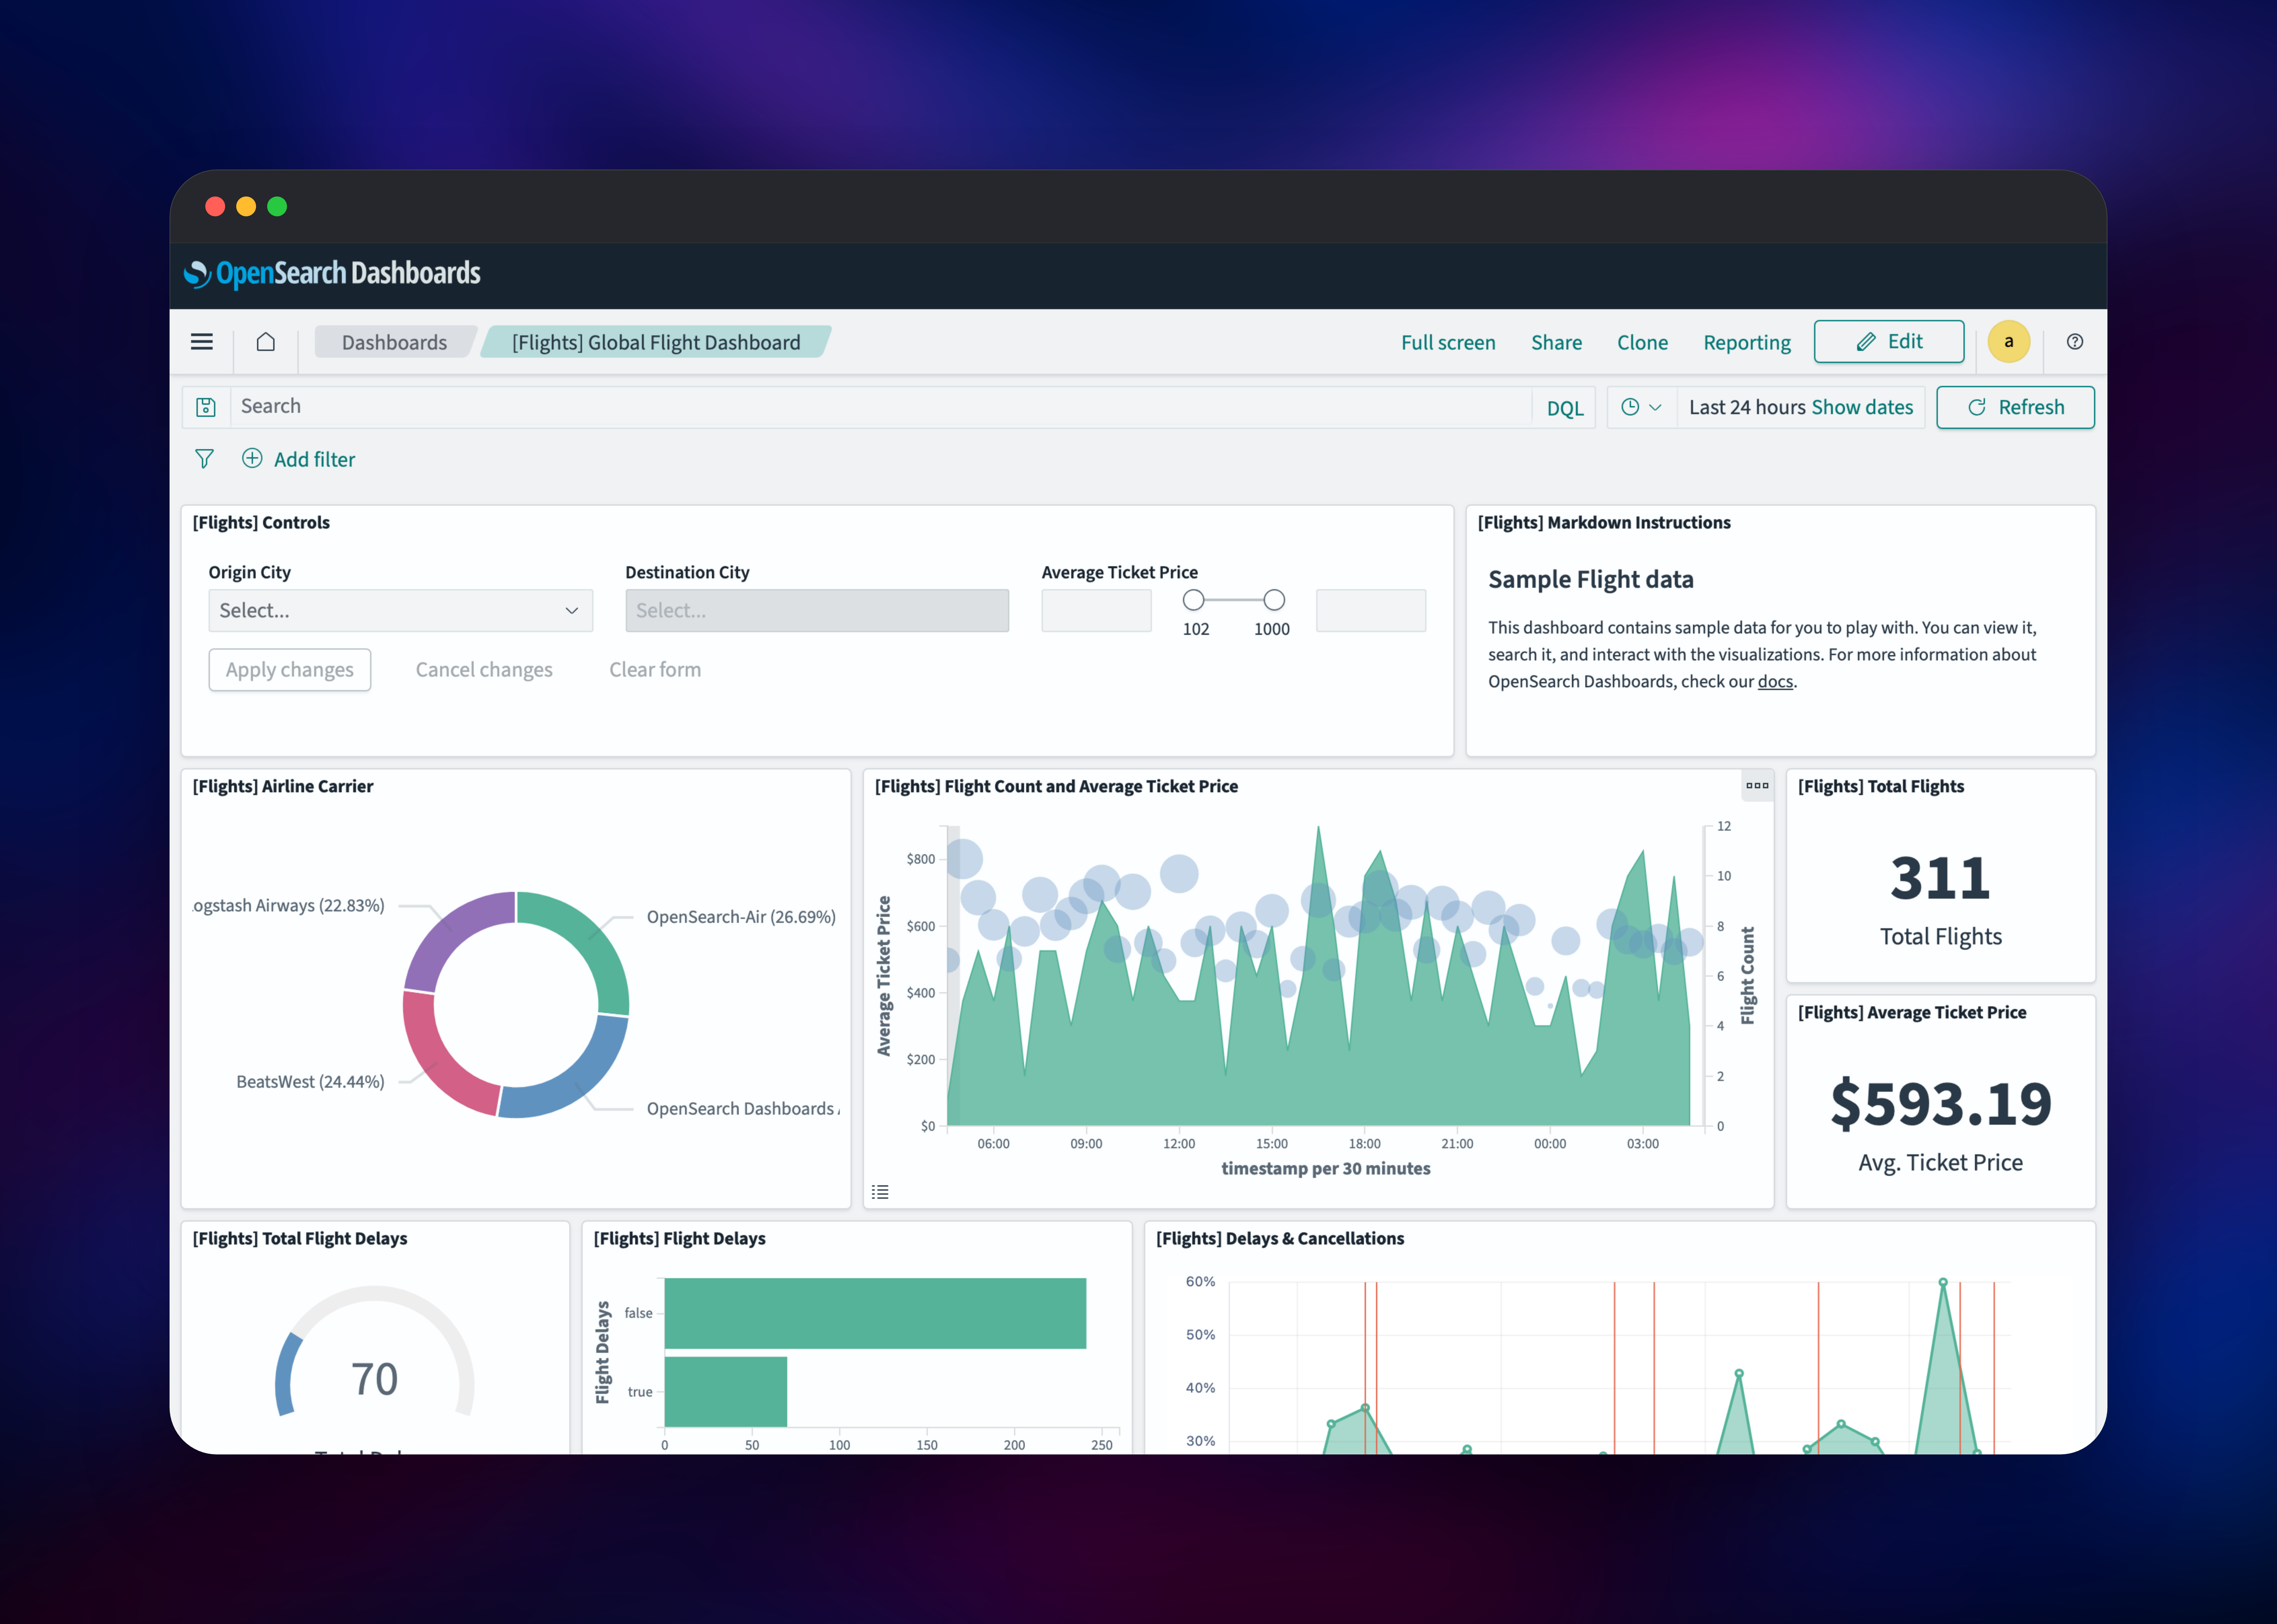Click the [Flights] Controls panel title
The height and width of the screenshot is (1624, 2277).
coord(261,523)
